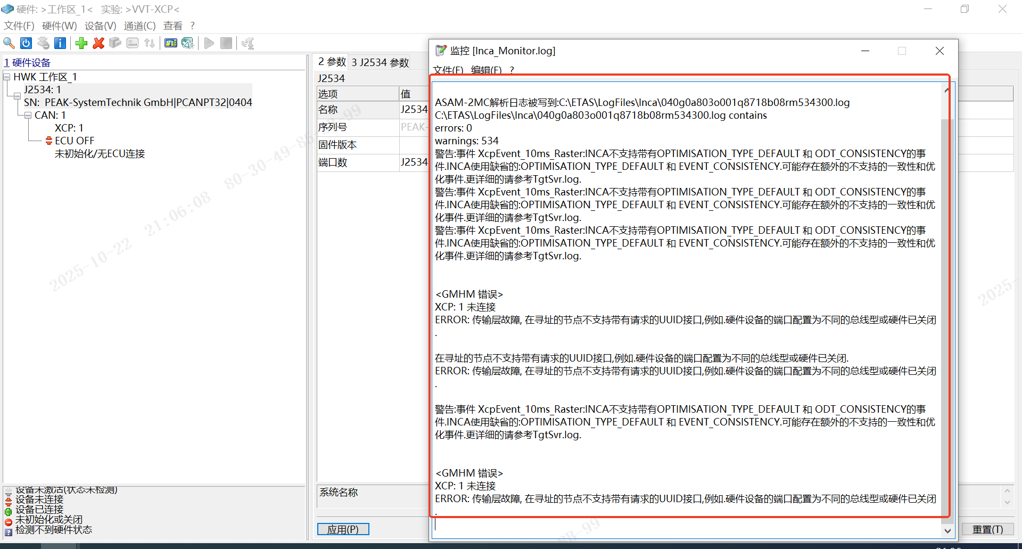Switch to the 3 J2534 参数 tab

pos(380,63)
